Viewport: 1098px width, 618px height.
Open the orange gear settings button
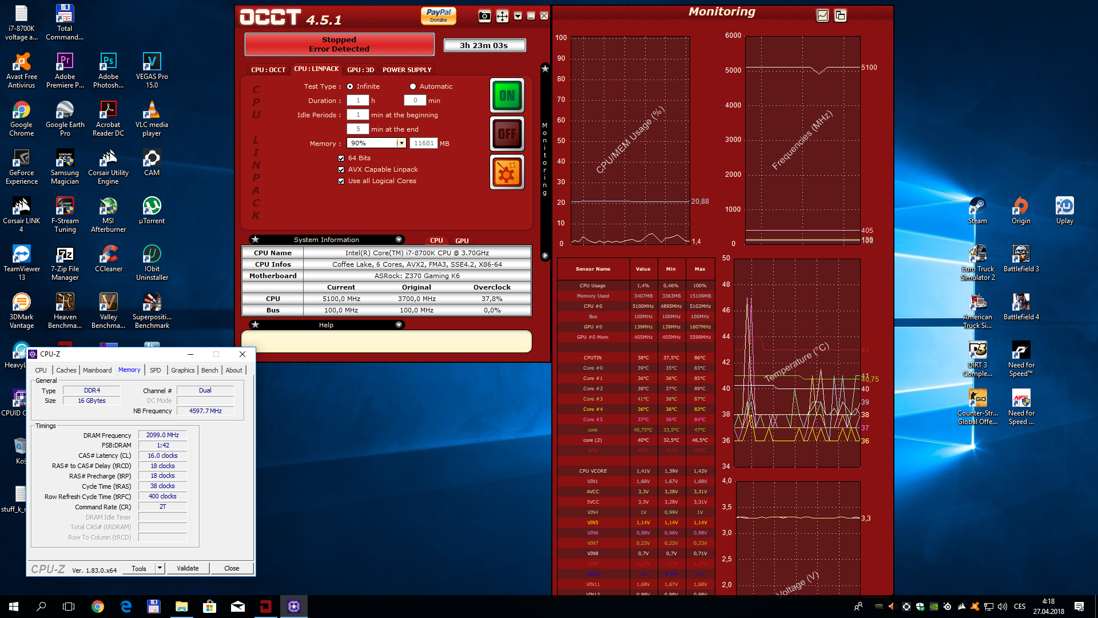(507, 172)
